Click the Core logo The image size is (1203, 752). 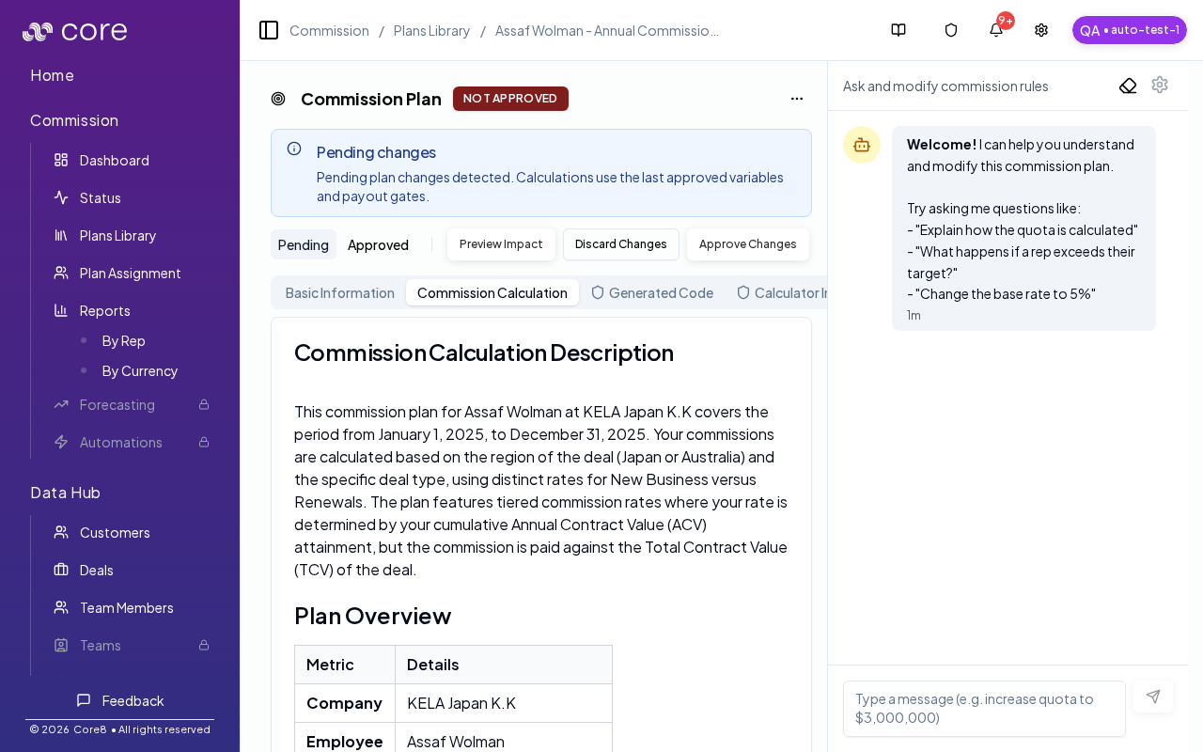pos(75,32)
